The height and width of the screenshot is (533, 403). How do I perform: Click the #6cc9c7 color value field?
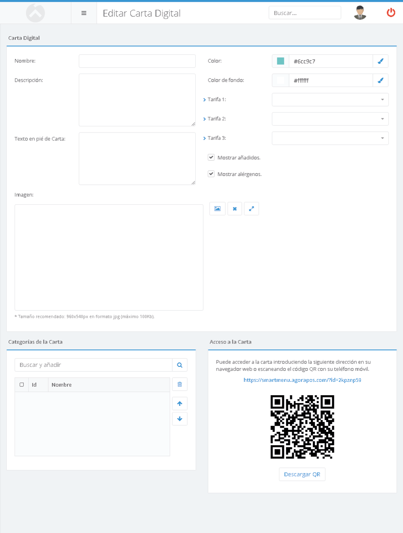331,61
